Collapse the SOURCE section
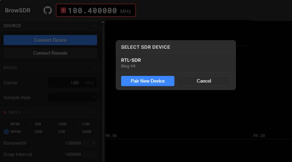 95,26
